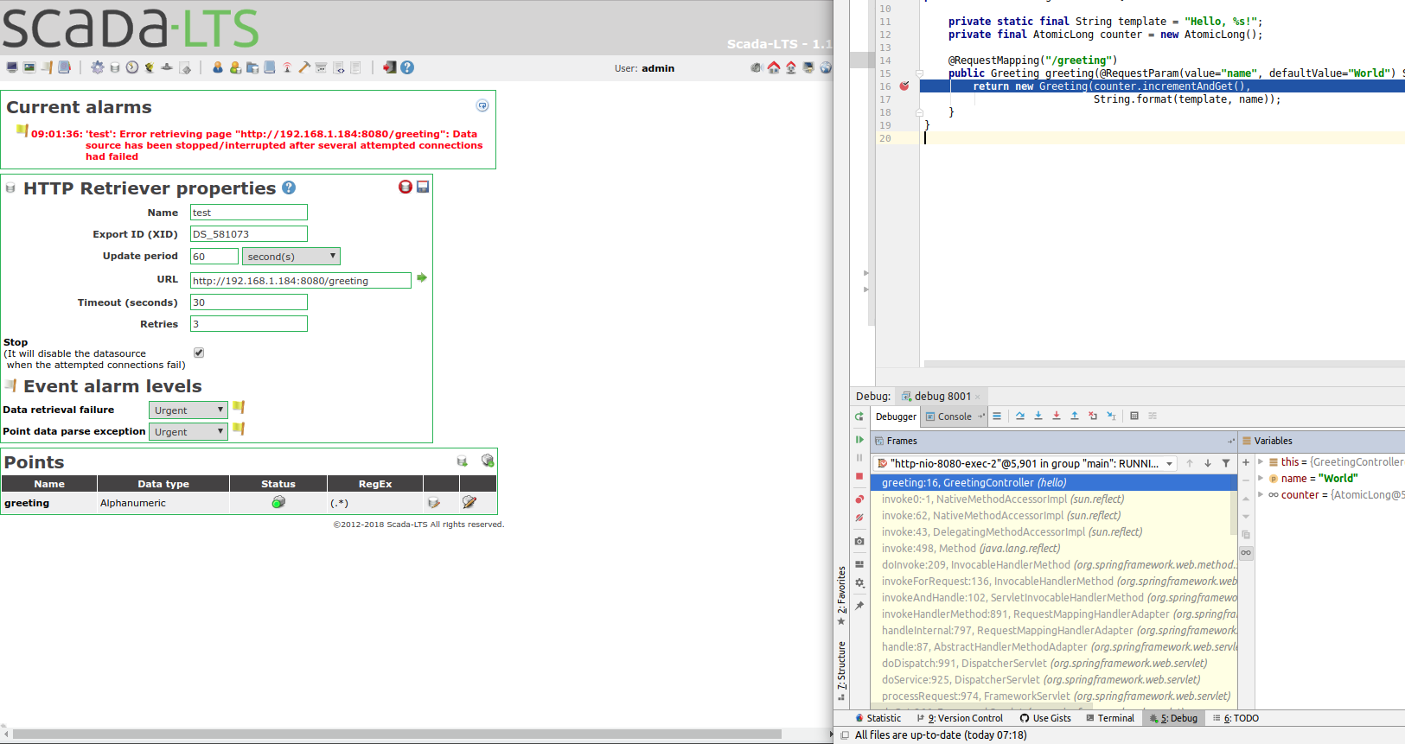This screenshot has height=744, width=1405.
Task: Click Resume Program green arrow
Action: click(859, 439)
